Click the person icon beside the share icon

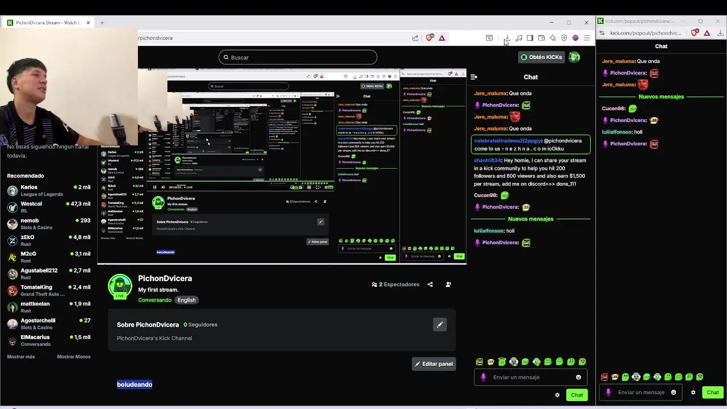tap(448, 285)
